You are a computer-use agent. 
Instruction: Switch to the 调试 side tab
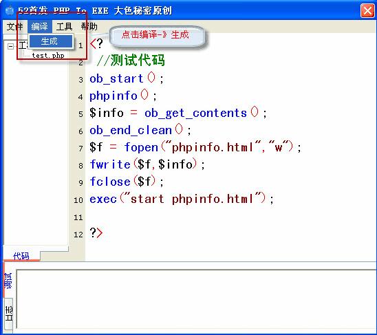[x=8, y=281]
